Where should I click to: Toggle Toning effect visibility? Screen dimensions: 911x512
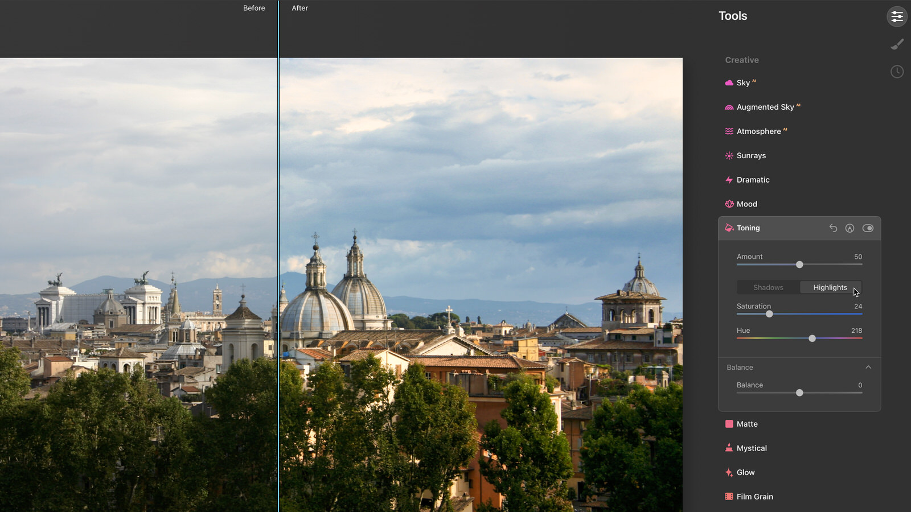click(x=868, y=228)
